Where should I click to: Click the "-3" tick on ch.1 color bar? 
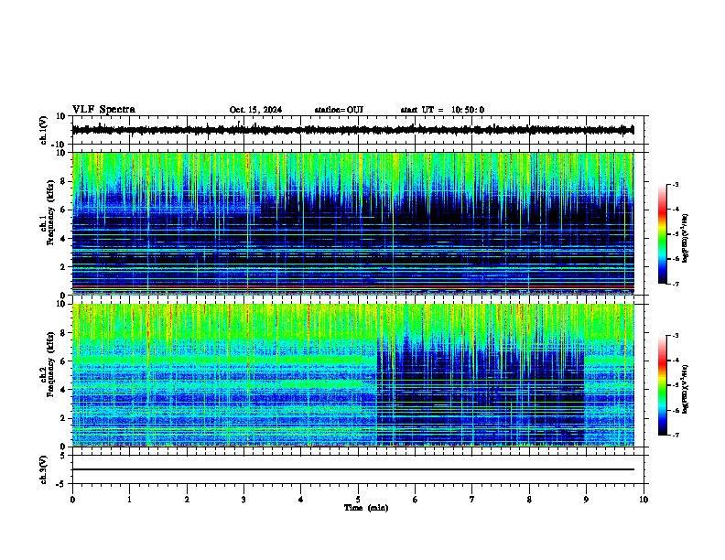(x=675, y=184)
